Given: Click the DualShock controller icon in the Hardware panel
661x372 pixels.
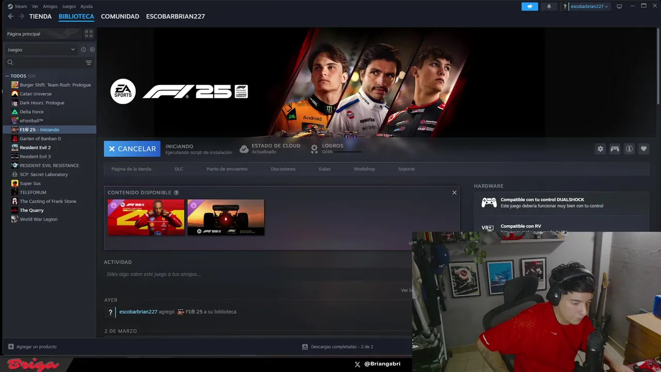Looking at the screenshot, I should tap(489, 203).
